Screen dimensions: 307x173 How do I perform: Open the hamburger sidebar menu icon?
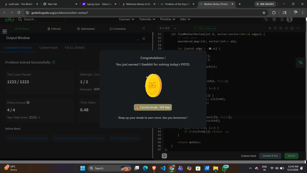pyautogui.click(x=4, y=32)
